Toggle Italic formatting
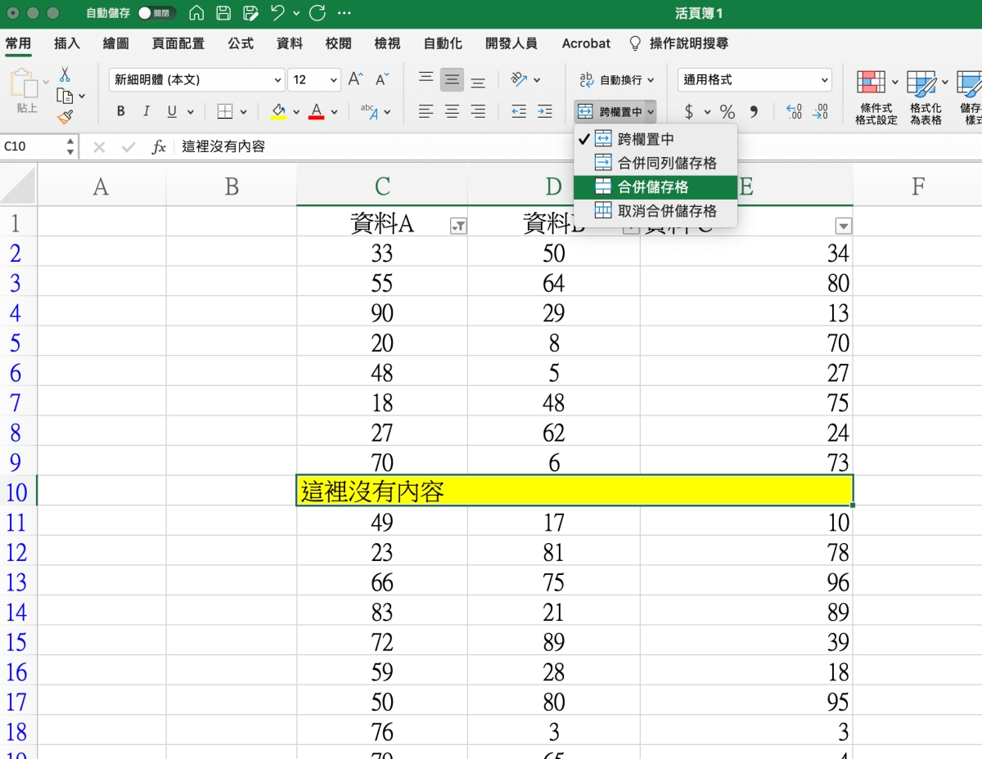 (x=146, y=112)
